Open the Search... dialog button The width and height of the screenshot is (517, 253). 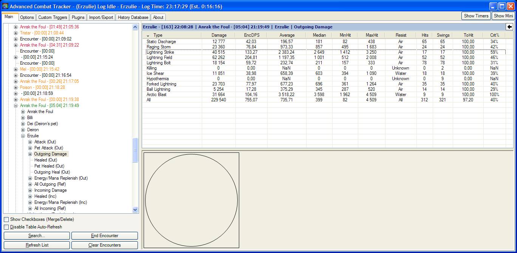coord(37,236)
